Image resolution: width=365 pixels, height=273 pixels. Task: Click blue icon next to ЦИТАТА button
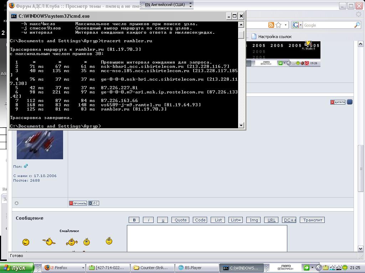coord(349,102)
